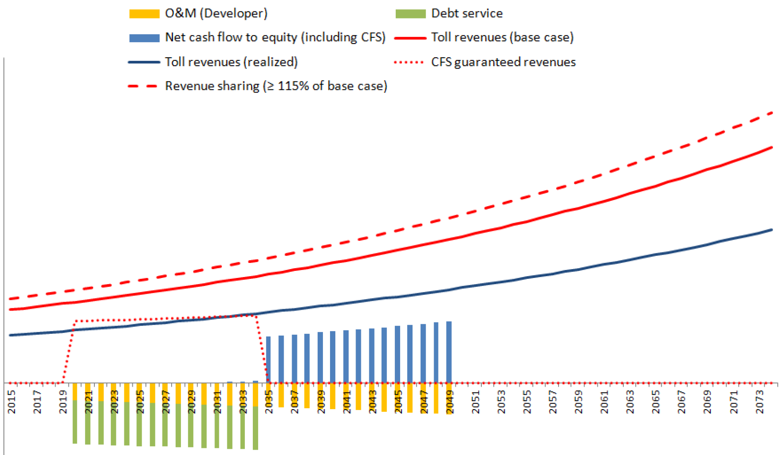Click the 2021 axis year label
The image size is (784, 455).
[89, 402]
